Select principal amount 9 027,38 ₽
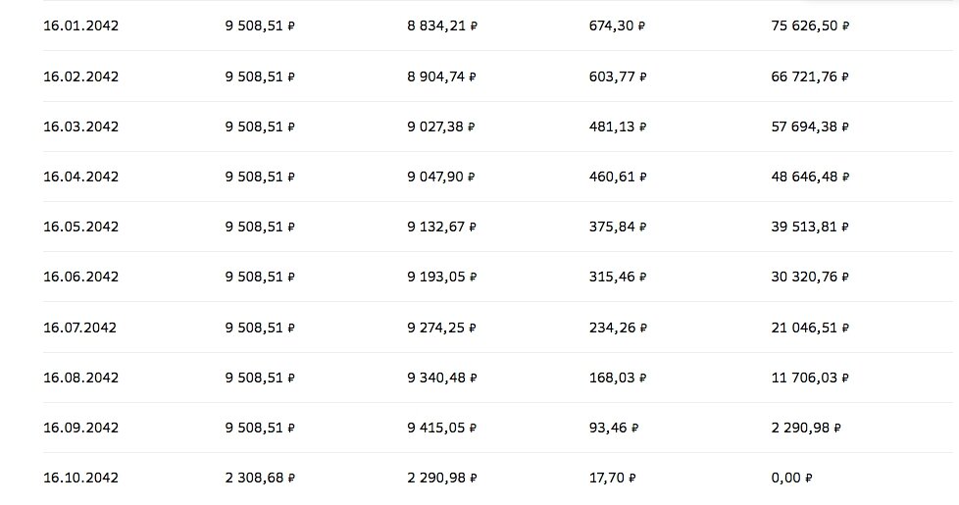959x505 pixels. coord(441,126)
